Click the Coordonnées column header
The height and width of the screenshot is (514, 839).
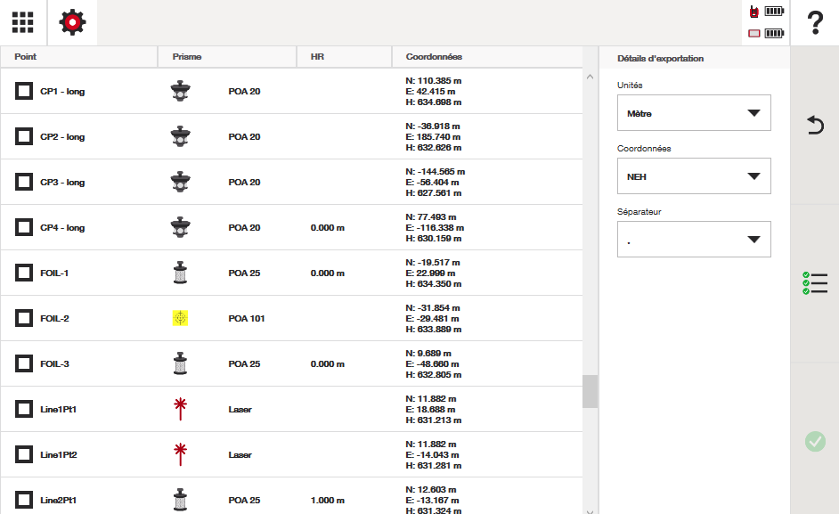[x=434, y=57]
